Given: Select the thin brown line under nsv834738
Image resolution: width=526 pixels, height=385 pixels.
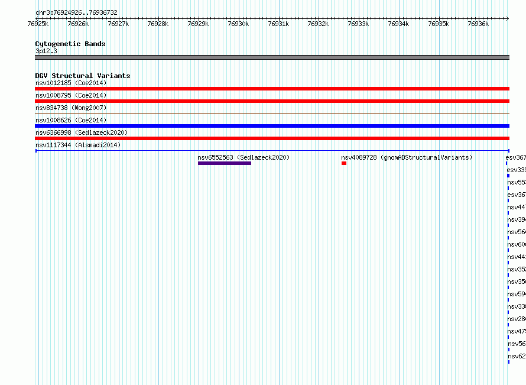Looking at the screenshot, I should 272,113.
